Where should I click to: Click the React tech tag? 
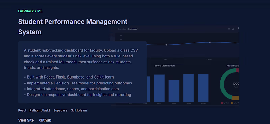(x=22, y=110)
